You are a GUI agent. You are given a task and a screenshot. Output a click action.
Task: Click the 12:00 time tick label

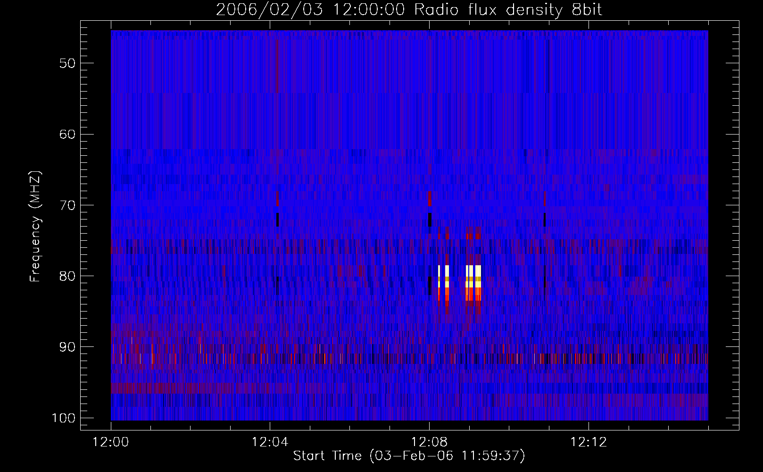click(x=111, y=442)
